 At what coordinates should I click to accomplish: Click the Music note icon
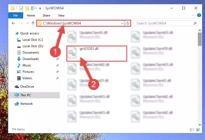tap(19, 65)
